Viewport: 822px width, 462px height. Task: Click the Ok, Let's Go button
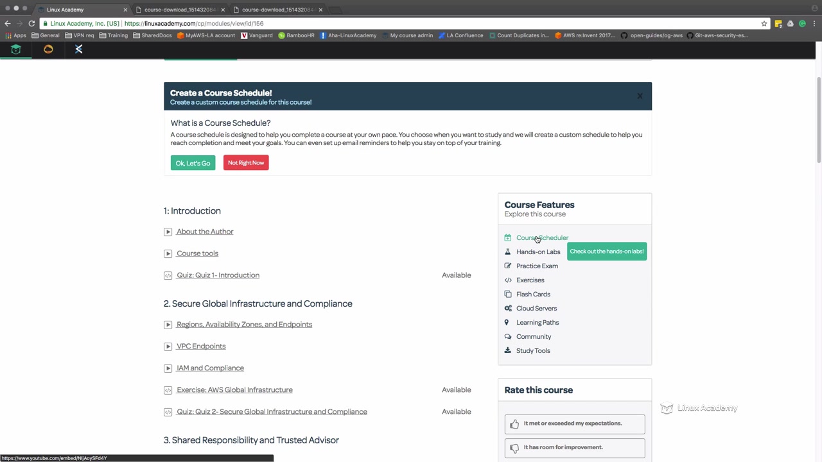pos(193,163)
